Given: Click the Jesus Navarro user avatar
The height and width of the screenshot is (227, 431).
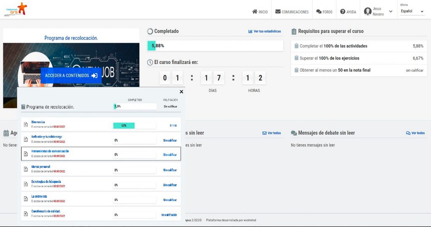Looking at the screenshot, I should coord(367,11).
